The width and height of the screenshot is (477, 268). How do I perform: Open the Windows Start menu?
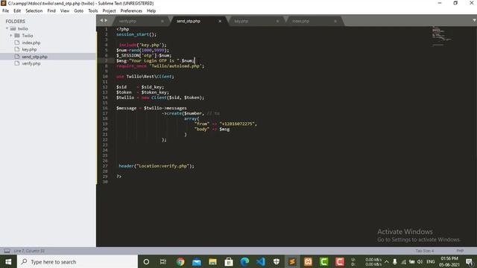coord(8,261)
